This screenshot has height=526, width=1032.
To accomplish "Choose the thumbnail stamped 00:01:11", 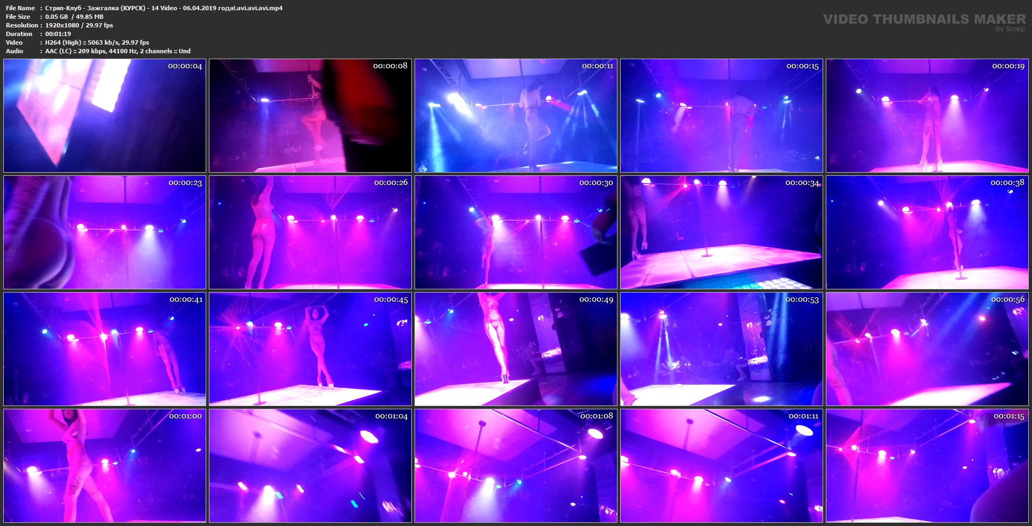I will click(722, 466).
